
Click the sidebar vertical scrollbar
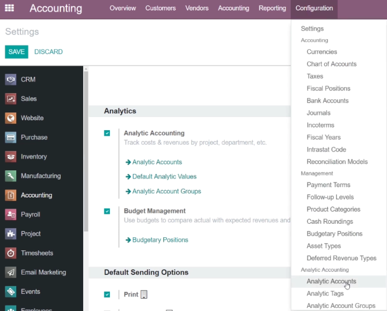tap(86, 151)
